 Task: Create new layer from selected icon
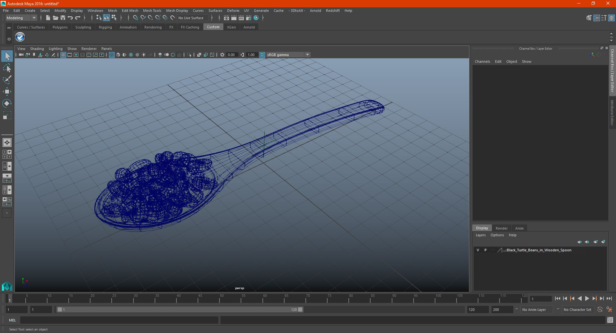click(x=603, y=242)
